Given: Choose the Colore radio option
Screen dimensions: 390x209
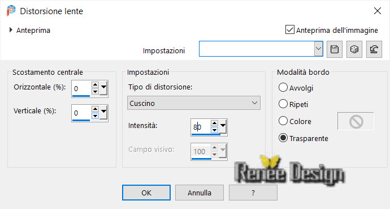Looking at the screenshot, I should point(283,121).
